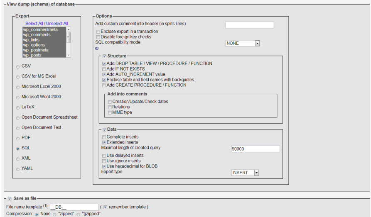The height and width of the screenshot is (217, 371).
Task: Choose Open Document Text format
Action: [18, 128]
